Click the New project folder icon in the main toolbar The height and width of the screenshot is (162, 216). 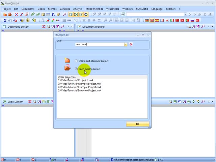[5, 15]
